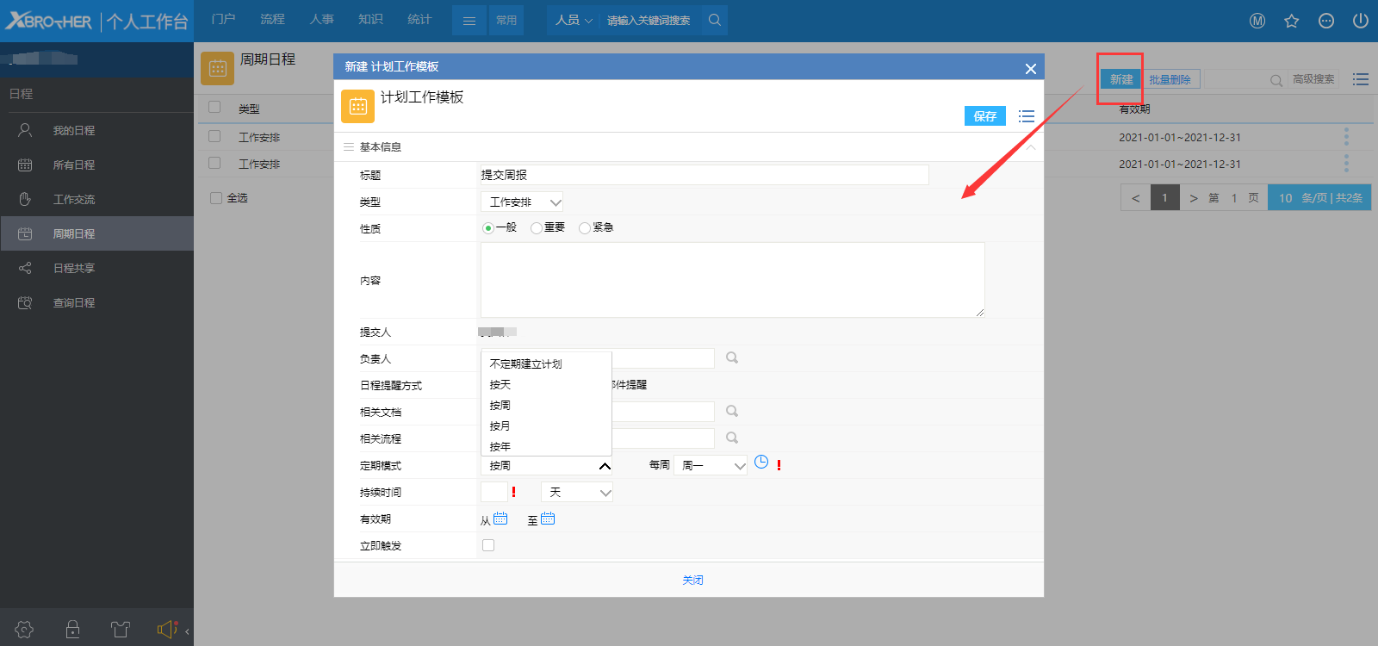Click the 关闭 link at dialog bottom
The image size is (1378, 646).
(x=692, y=580)
